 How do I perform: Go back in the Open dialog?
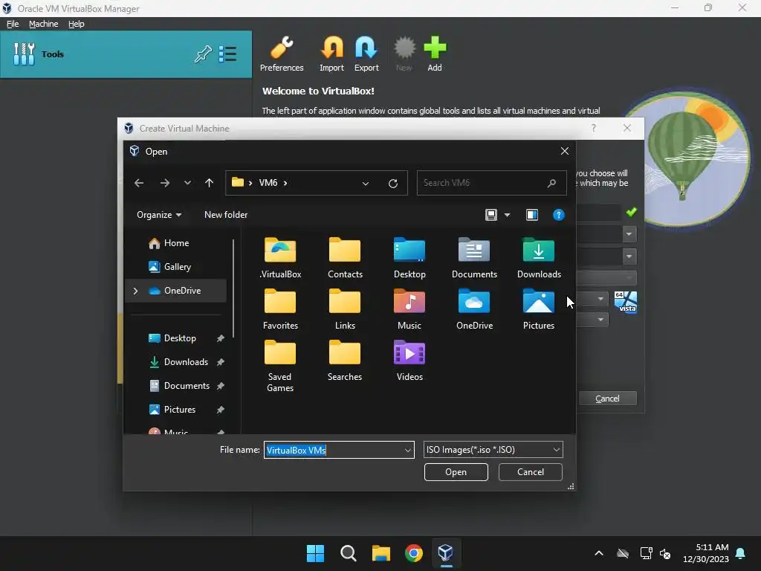[x=139, y=183]
